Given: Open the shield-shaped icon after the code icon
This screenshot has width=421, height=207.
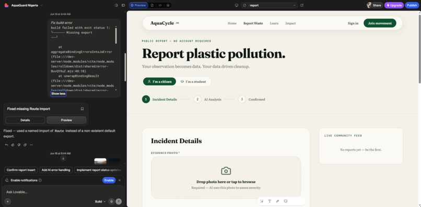Looking at the screenshot, I should click(168, 5).
